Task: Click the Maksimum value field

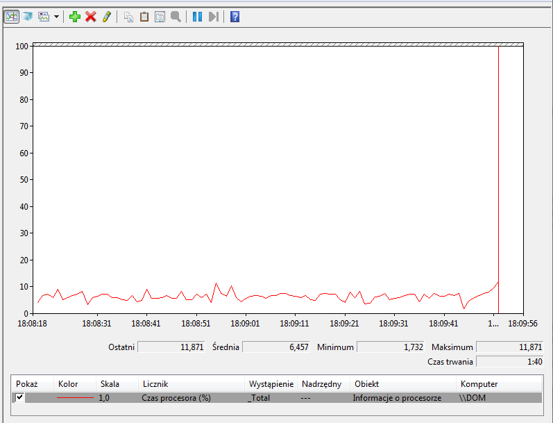Action: coord(509,347)
